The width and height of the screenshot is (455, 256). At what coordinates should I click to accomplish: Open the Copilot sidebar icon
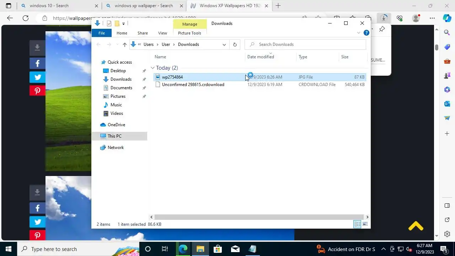click(447, 18)
